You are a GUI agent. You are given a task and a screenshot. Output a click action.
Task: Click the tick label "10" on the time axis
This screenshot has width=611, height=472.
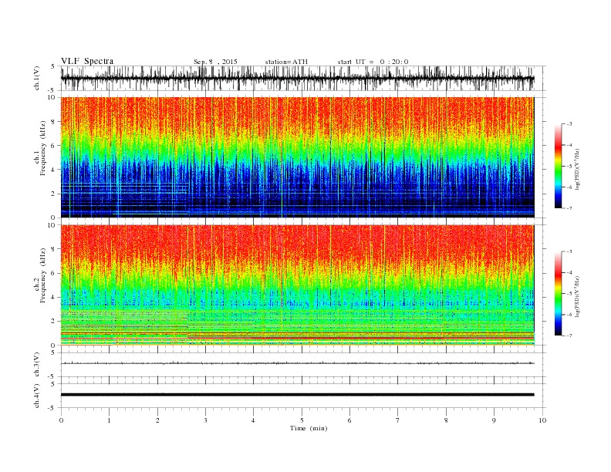tap(542, 420)
